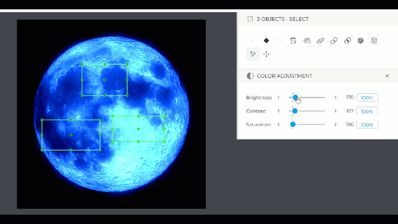Click the Saturation slider handle
The height and width of the screenshot is (224, 398).
[x=293, y=124]
